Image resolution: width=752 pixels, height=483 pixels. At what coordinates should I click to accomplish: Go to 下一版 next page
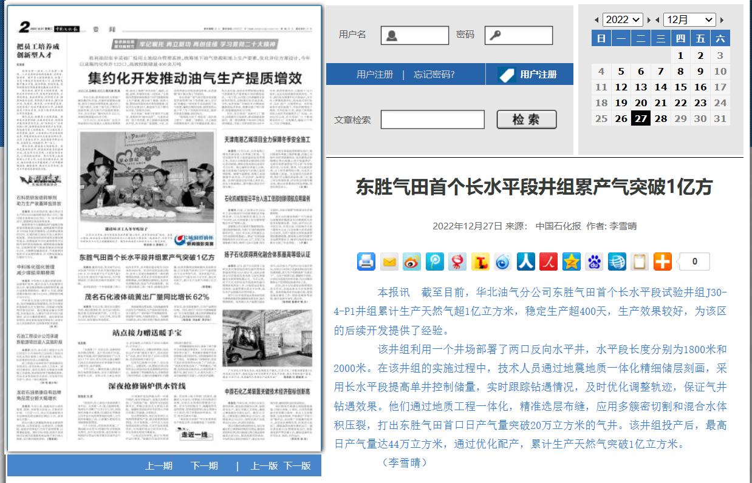point(298,465)
